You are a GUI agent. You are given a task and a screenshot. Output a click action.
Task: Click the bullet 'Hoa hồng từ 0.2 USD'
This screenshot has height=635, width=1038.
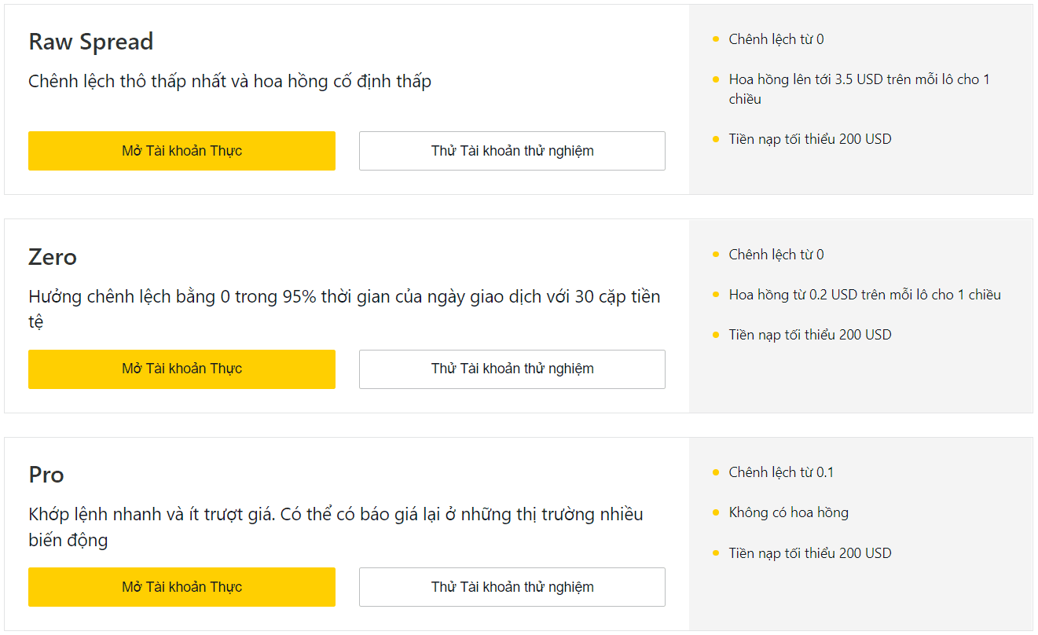865,295
